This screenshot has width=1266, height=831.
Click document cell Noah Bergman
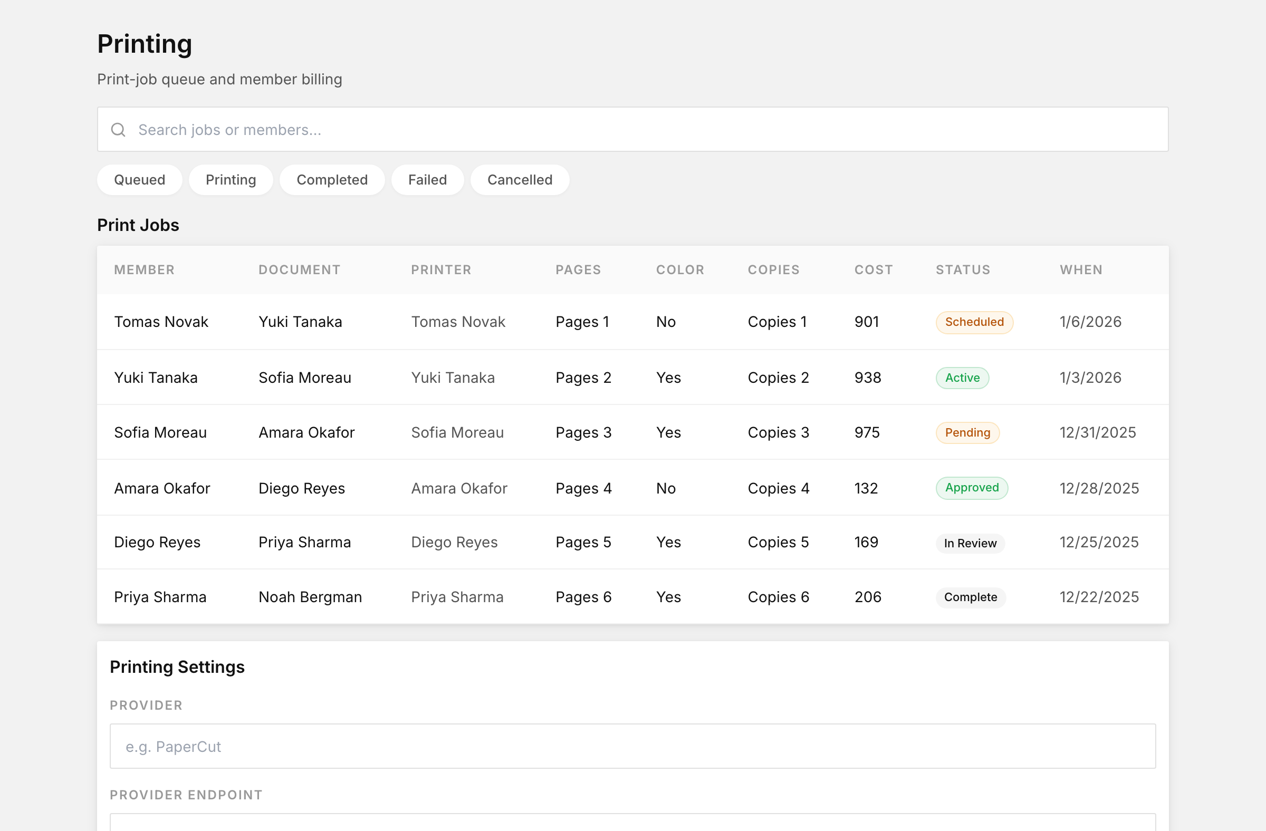[x=310, y=597]
